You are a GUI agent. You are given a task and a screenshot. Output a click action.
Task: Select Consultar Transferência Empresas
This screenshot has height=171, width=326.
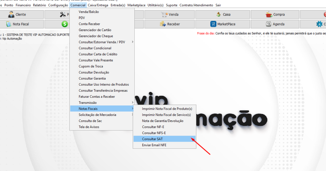pos(102,90)
